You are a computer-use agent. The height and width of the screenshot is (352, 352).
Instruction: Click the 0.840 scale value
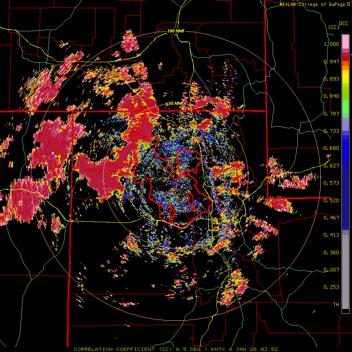point(331,96)
